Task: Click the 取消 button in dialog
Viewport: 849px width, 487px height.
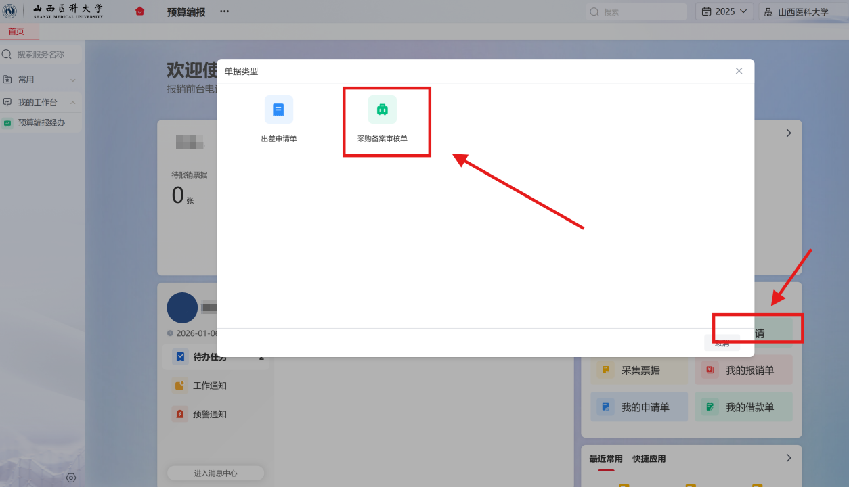Action: pos(722,343)
